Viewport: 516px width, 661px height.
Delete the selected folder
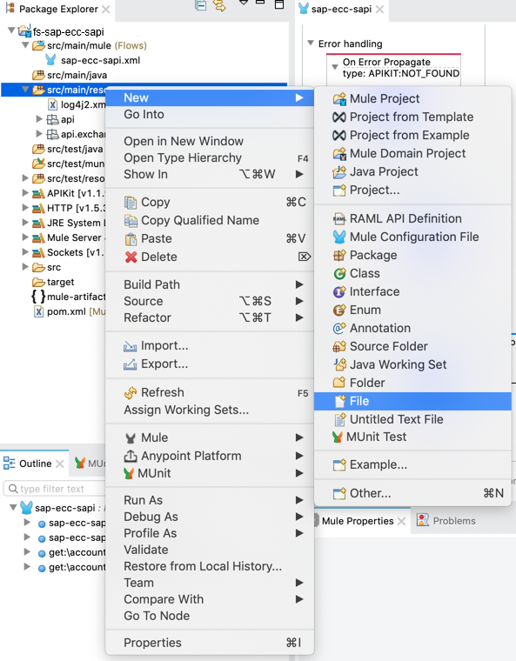click(209, 257)
